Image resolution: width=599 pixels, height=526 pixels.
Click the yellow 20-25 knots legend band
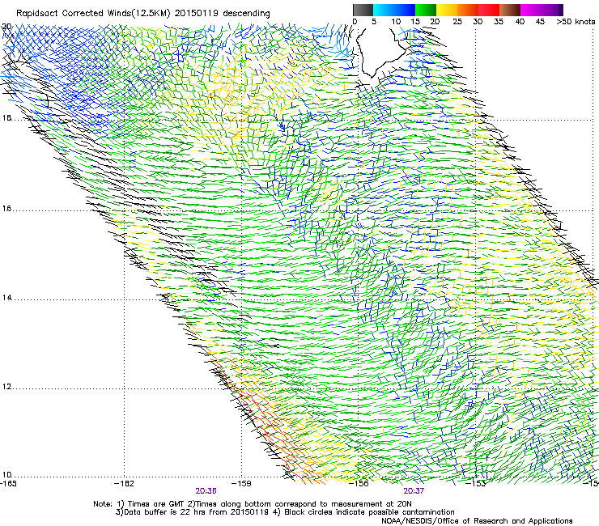coord(447,10)
